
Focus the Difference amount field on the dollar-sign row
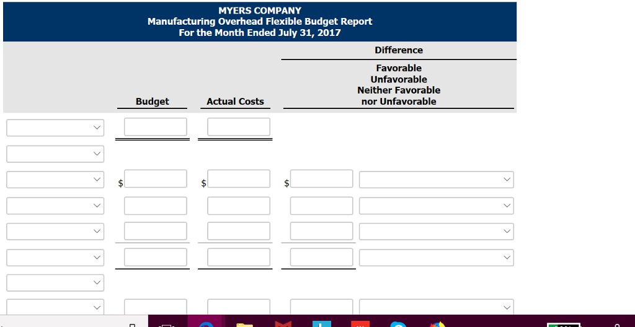pyautogui.click(x=322, y=178)
